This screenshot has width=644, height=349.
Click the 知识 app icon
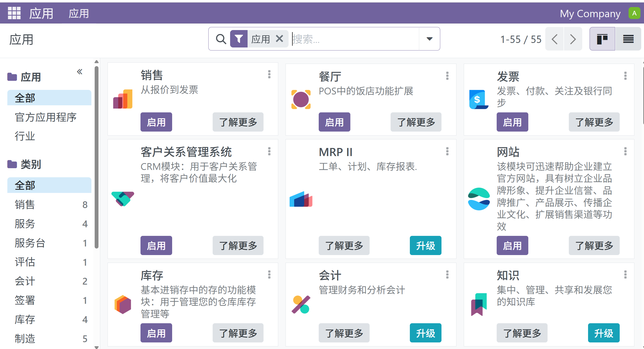[x=479, y=304]
